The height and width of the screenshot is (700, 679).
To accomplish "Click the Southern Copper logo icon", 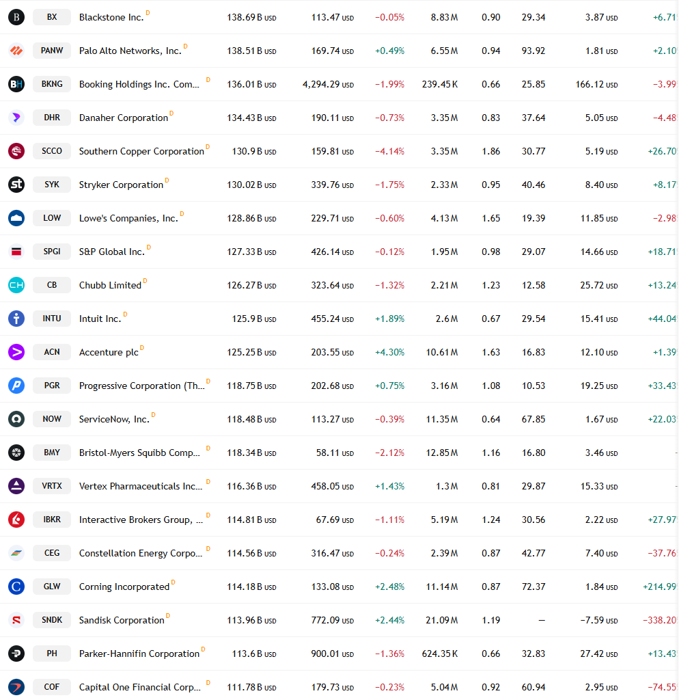I will [x=16, y=151].
